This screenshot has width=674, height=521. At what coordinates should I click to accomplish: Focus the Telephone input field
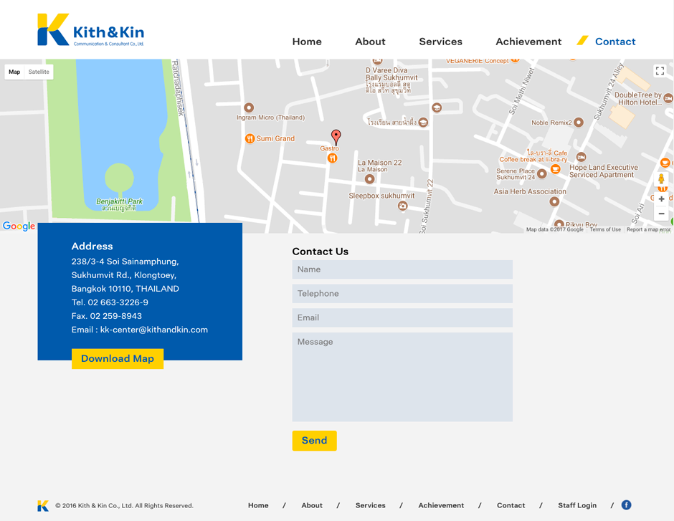[x=402, y=293]
